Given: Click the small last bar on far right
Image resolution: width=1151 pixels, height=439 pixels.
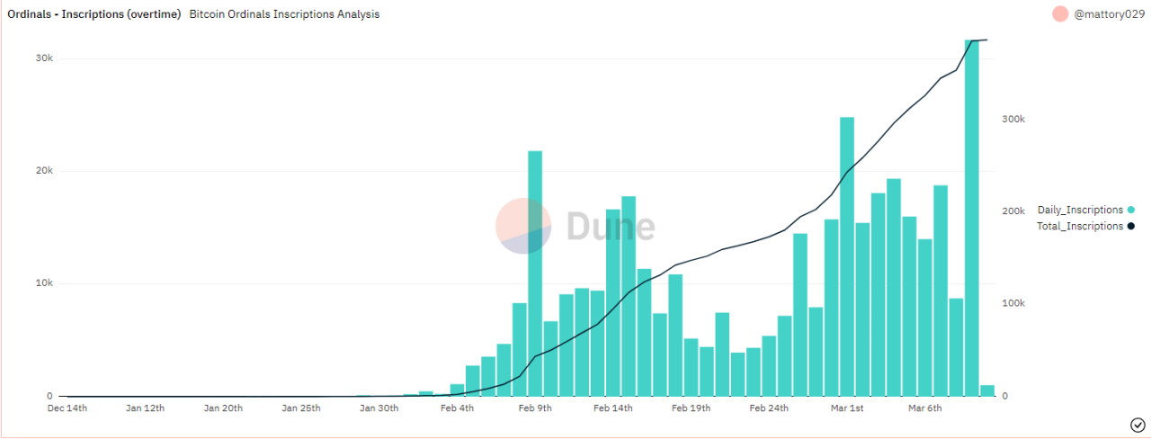Looking at the screenshot, I should pos(987,390).
